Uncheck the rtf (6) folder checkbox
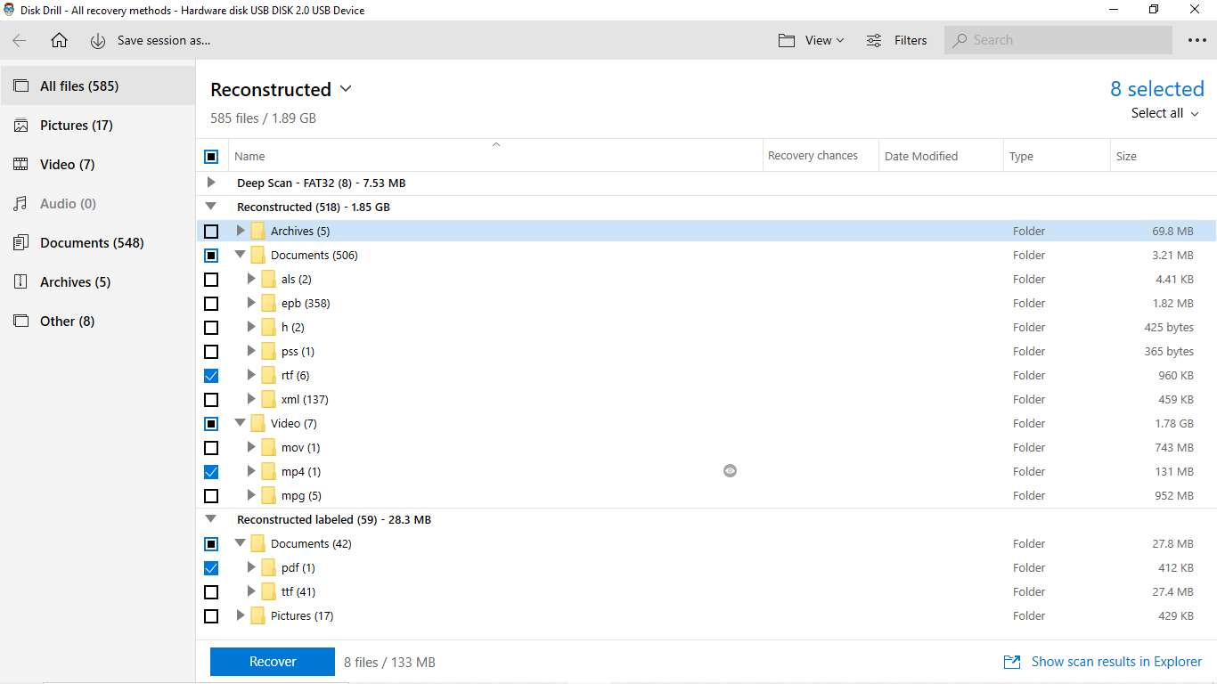 coord(211,376)
